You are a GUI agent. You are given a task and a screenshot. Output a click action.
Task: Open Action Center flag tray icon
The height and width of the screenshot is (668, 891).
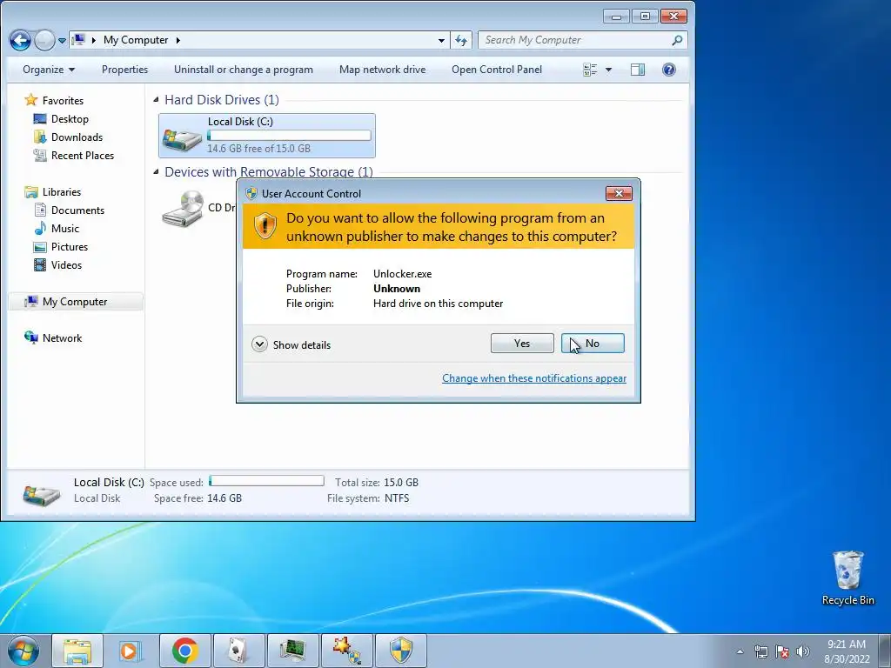(782, 651)
